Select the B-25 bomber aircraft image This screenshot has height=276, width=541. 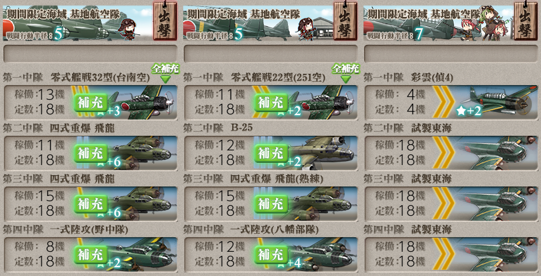(x=319, y=153)
